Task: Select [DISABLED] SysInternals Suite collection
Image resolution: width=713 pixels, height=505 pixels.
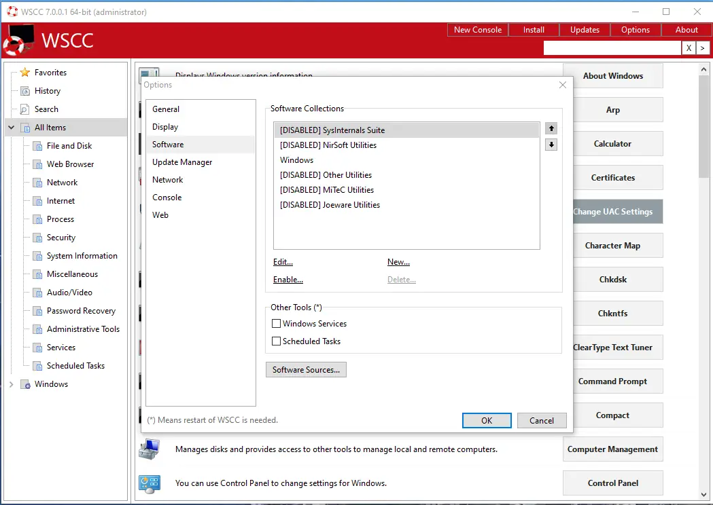Action: tap(406, 130)
